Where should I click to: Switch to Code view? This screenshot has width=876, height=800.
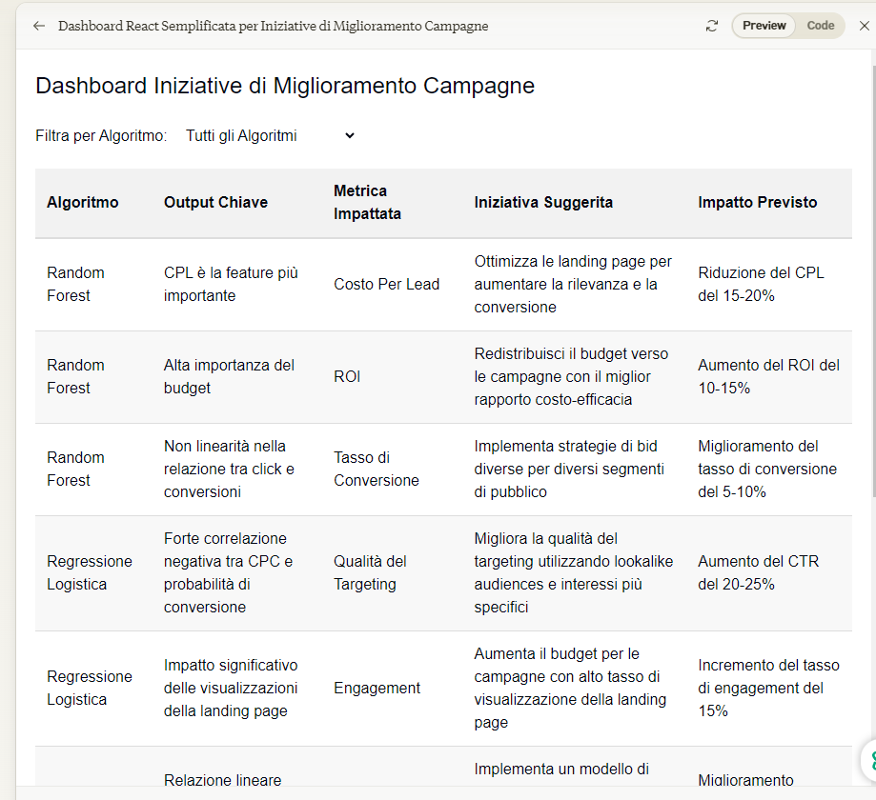pyautogui.click(x=820, y=26)
